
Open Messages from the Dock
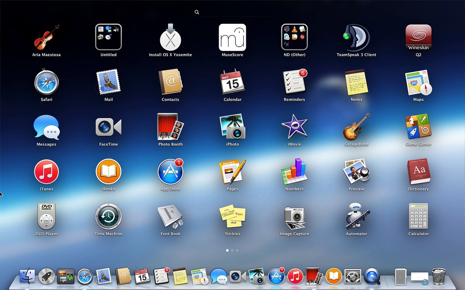pos(218,276)
